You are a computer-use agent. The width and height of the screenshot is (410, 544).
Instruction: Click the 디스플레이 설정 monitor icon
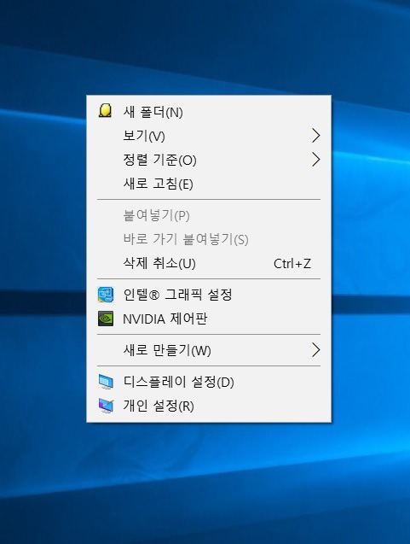106,382
